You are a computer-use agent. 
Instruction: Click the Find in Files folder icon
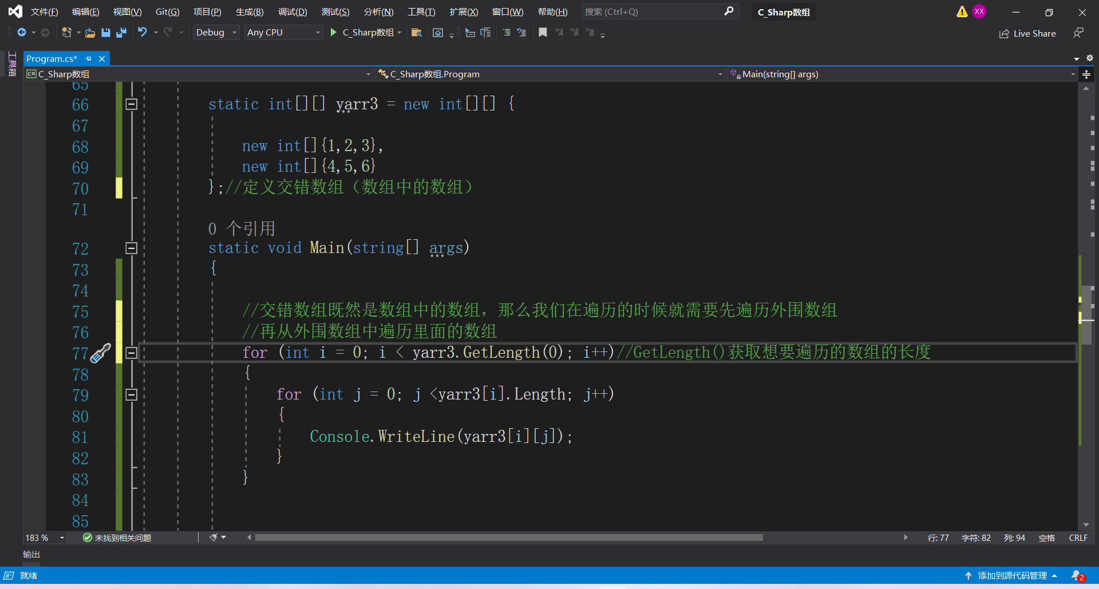(417, 33)
